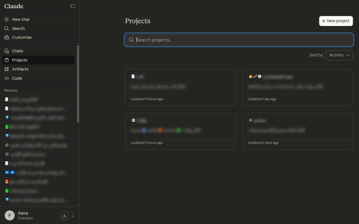Open Search from the sidebar
This screenshot has width=359, height=224.
tap(38, 28)
